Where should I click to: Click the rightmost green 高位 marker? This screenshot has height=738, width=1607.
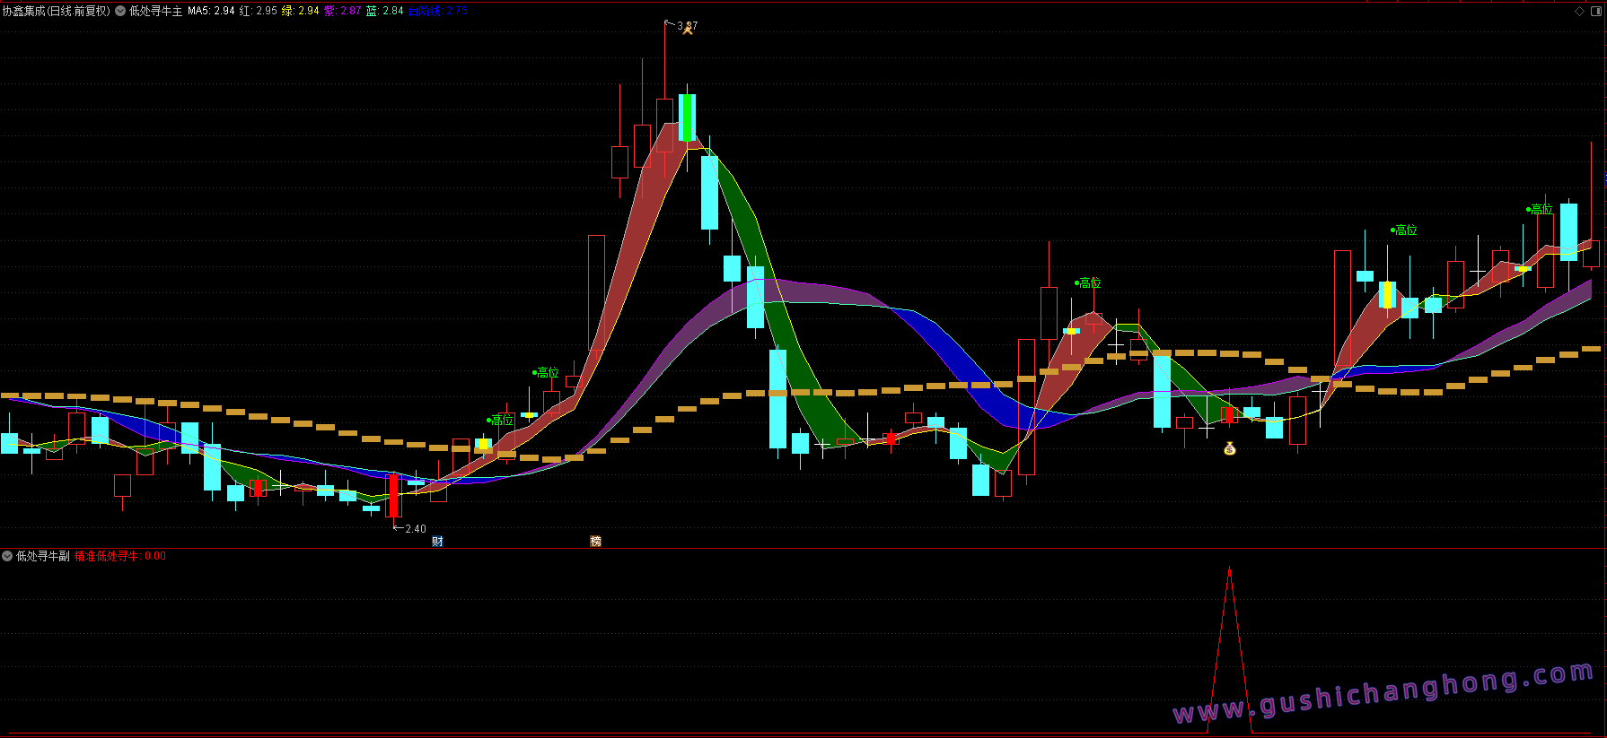coord(1541,209)
